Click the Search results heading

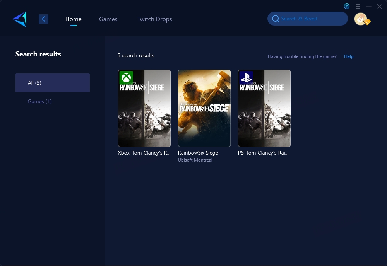38,54
